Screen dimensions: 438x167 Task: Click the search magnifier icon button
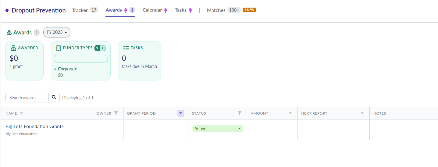coord(54,98)
